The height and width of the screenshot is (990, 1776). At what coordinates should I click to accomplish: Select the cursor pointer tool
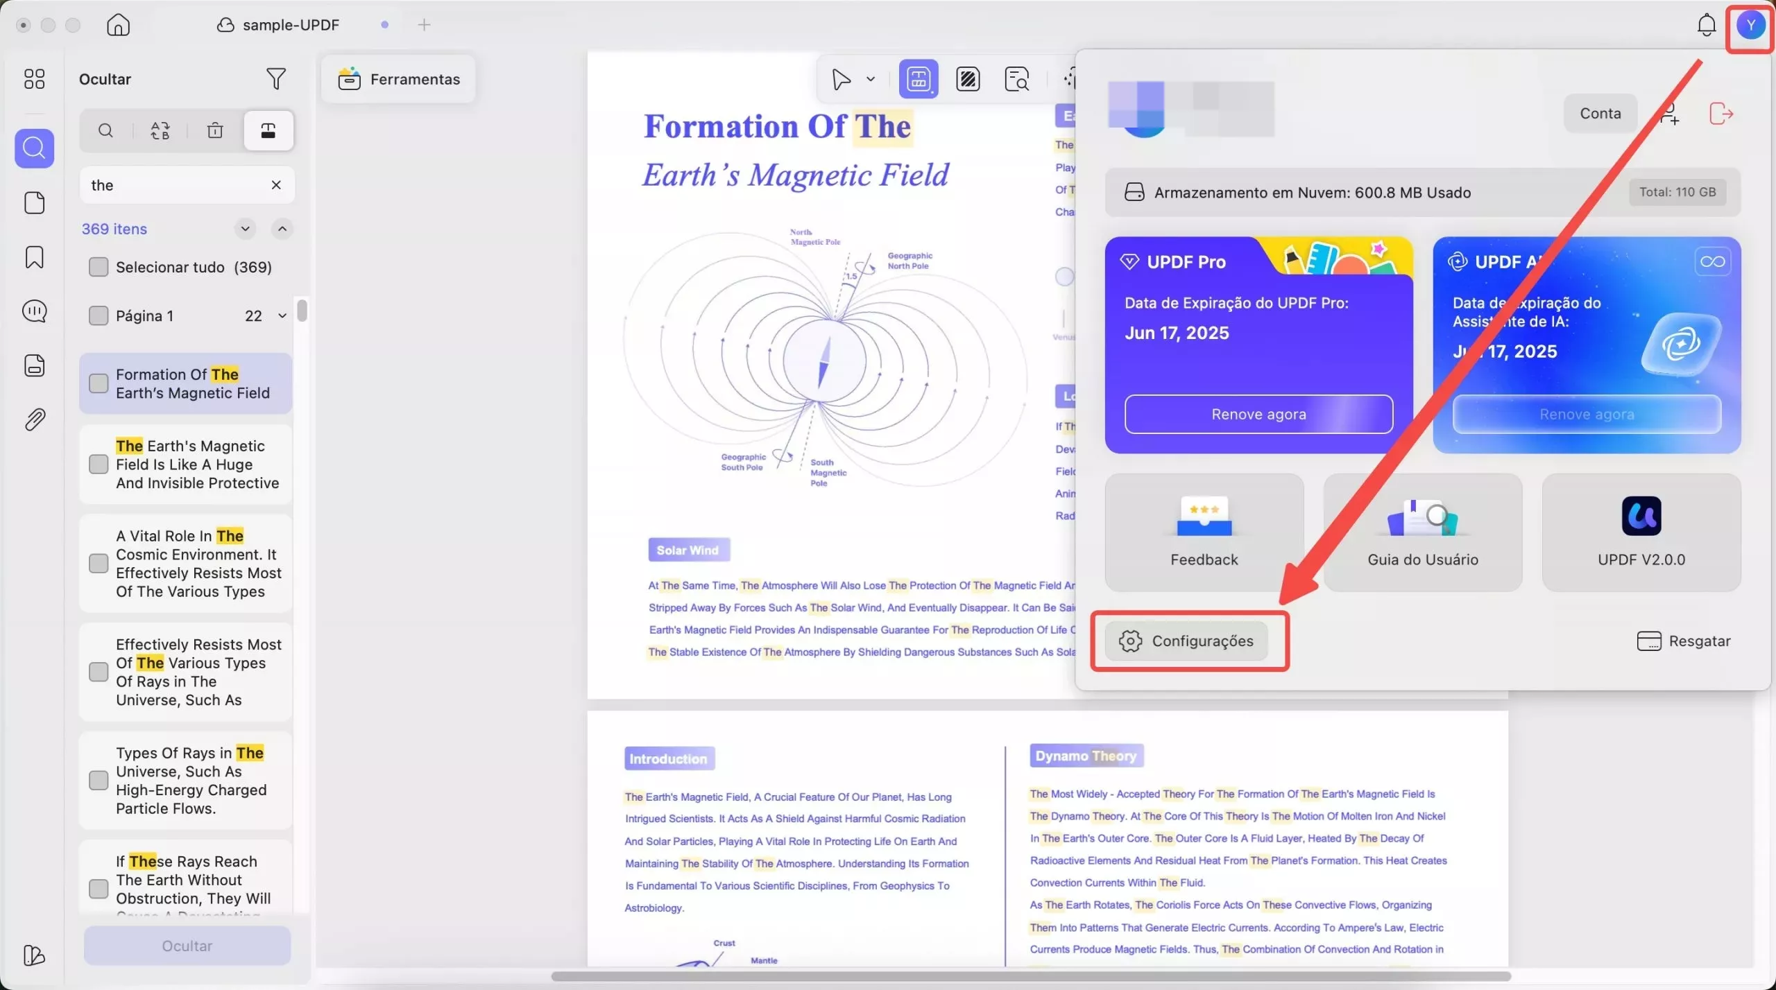[841, 79]
